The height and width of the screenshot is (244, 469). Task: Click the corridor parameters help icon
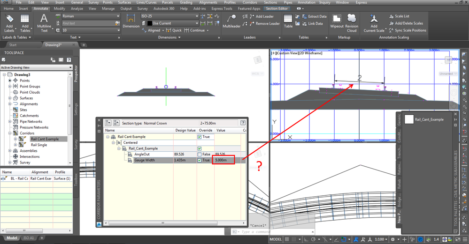(x=243, y=123)
